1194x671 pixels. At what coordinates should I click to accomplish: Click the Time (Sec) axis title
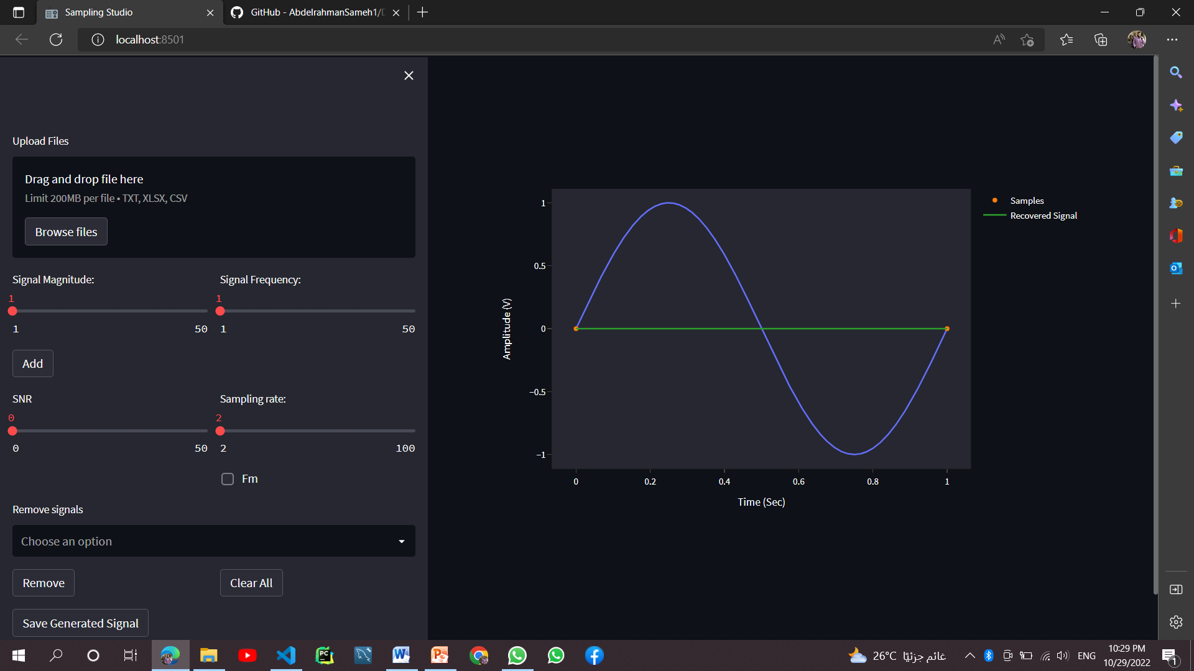(761, 502)
